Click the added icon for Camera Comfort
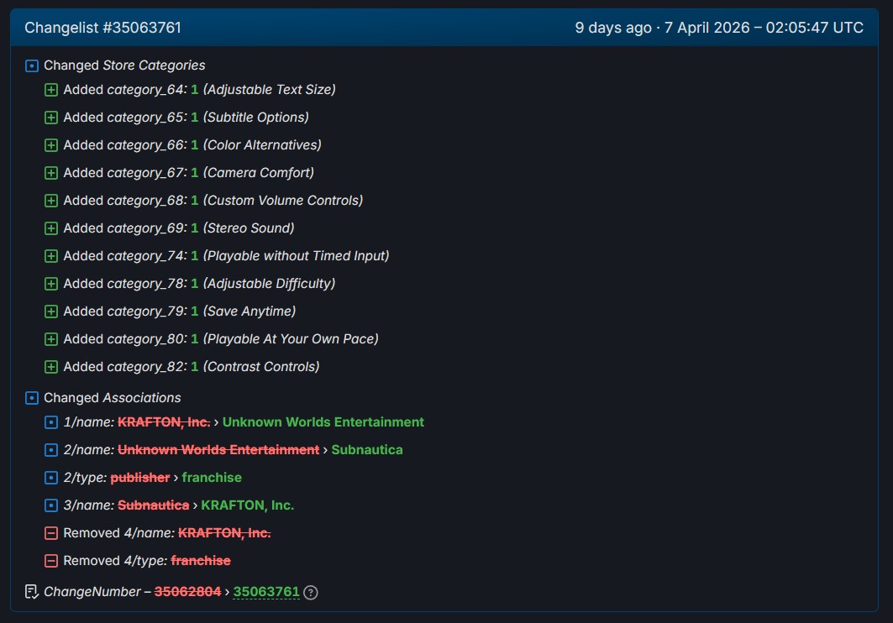 coord(51,173)
